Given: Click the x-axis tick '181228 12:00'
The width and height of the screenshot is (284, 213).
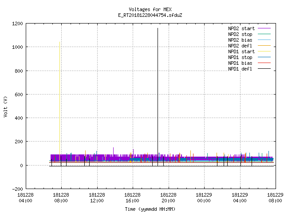Looking at the screenshot, I should (x=97, y=197).
